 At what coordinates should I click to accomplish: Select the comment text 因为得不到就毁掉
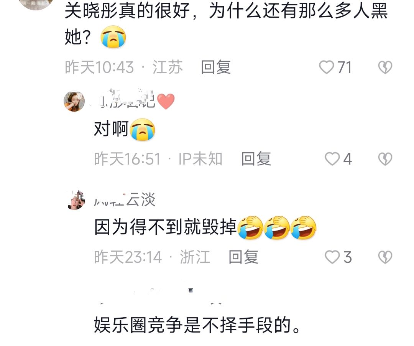(x=166, y=227)
